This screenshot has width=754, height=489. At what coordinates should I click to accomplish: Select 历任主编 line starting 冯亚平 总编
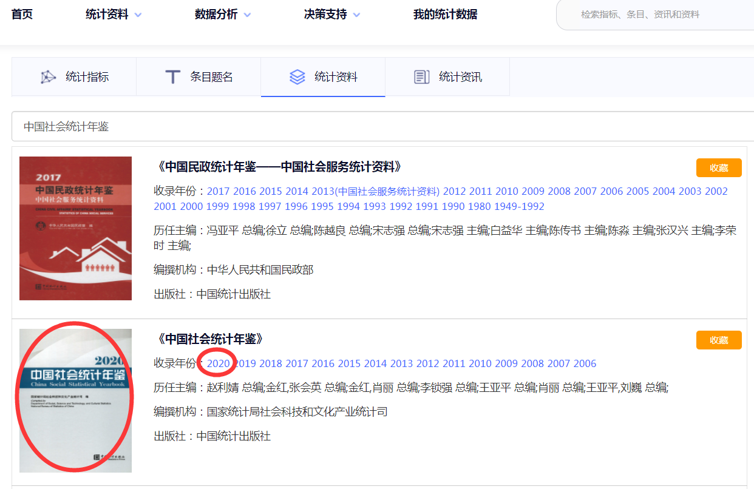pyautogui.click(x=446, y=238)
